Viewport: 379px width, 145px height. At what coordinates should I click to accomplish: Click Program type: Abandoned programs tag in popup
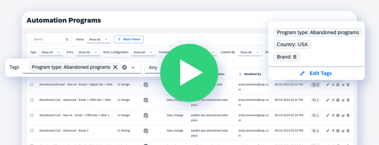pyautogui.click(x=318, y=33)
